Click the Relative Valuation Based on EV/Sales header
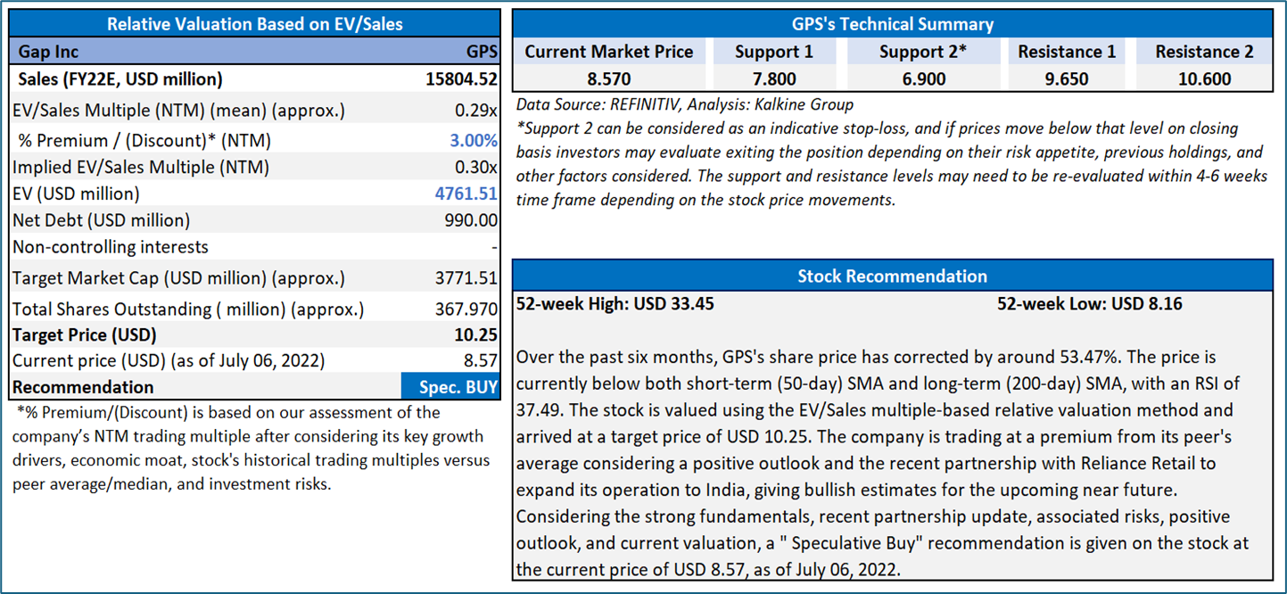The width and height of the screenshot is (1287, 594). [254, 24]
